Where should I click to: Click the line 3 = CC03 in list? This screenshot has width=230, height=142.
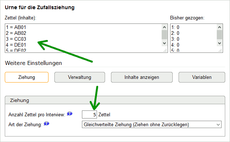pyautogui.click(x=16, y=39)
